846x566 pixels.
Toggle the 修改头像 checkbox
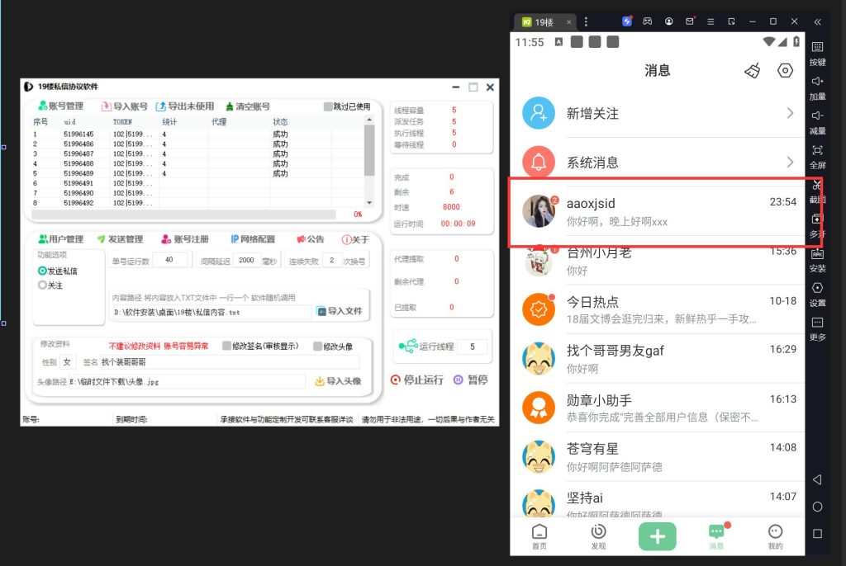[x=318, y=347]
